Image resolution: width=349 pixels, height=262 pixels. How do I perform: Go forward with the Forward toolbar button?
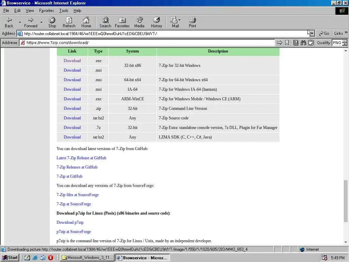pos(31,22)
